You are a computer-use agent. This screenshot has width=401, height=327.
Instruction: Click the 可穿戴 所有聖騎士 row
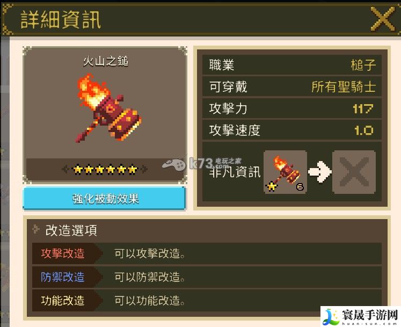292,86
